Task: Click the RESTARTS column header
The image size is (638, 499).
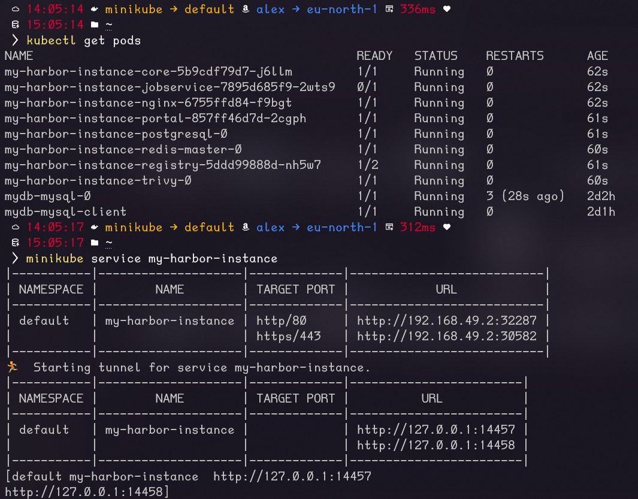Action: coord(515,56)
